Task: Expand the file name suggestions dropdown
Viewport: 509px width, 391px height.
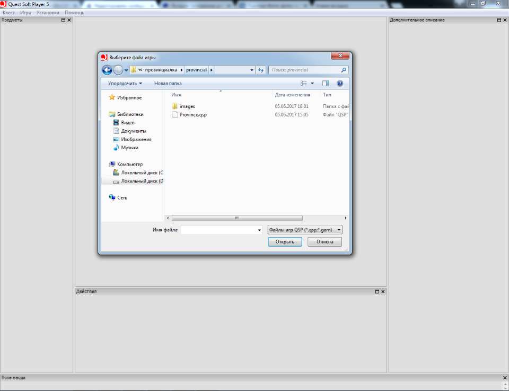Action: pos(259,230)
